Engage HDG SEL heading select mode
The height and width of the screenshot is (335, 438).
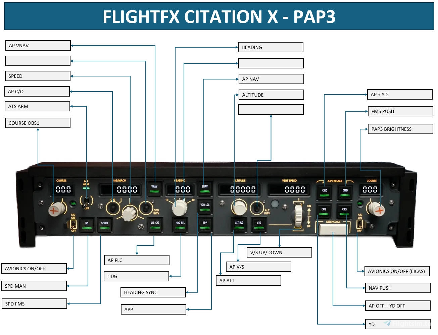coord(180,225)
